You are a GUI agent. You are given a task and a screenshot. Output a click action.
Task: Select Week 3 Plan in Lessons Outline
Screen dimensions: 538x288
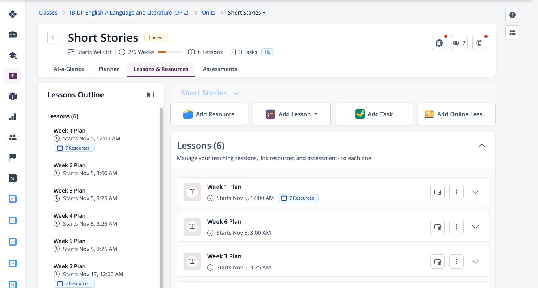(69, 191)
